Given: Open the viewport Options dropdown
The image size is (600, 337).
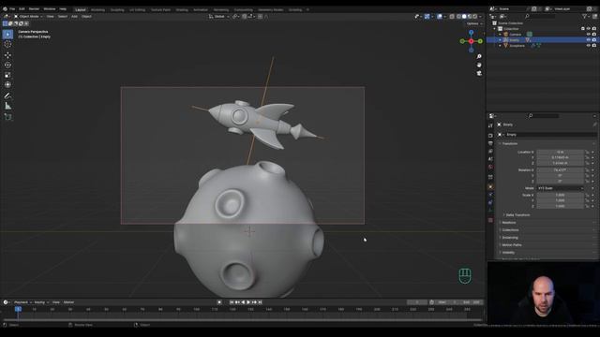Looking at the screenshot, I should pos(474,23).
